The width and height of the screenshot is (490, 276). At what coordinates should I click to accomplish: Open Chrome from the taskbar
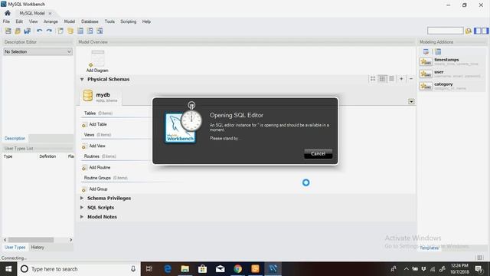click(x=237, y=269)
